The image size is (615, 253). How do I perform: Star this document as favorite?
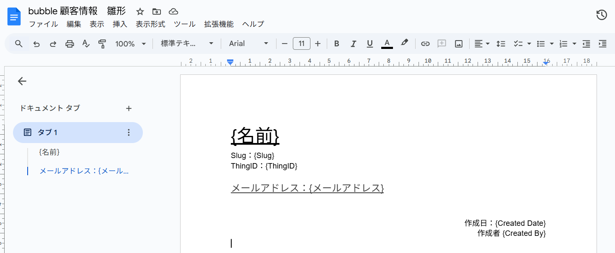coord(140,12)
